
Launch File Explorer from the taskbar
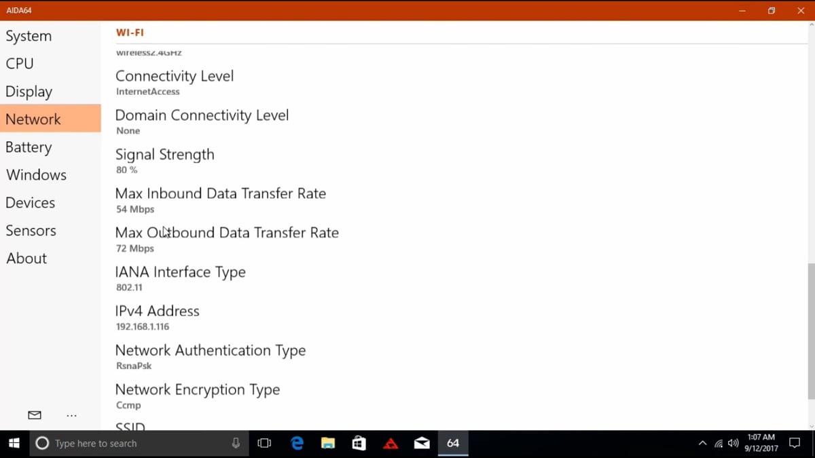328,443
